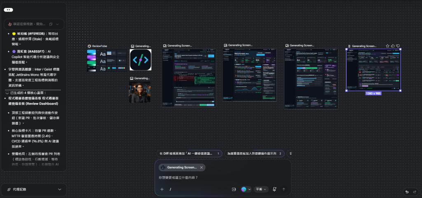Open the model selector chevron dropdown
The height and width of the screenshot is (198, 422).
[249, 189]
